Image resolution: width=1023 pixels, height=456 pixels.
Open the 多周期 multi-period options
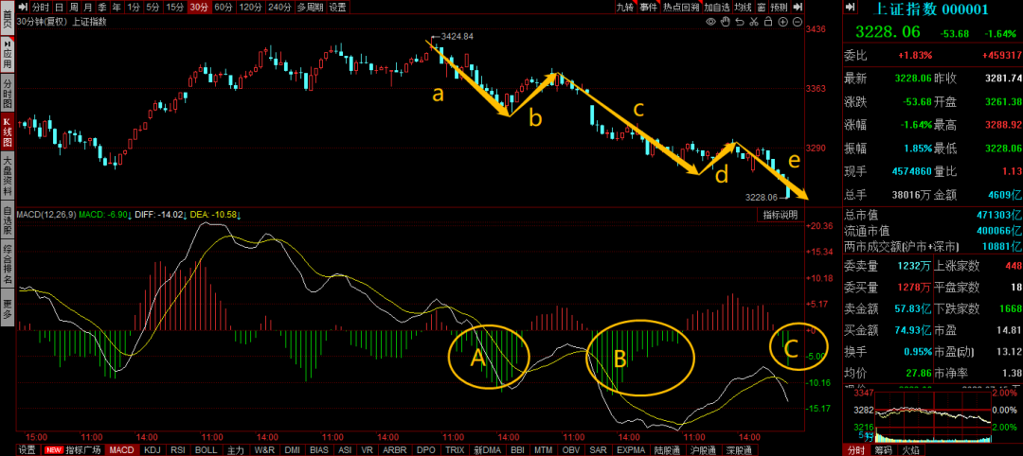(x=310, y=7)
